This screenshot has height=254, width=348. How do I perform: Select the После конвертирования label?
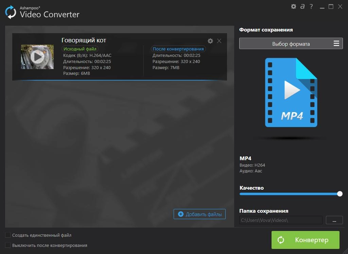[178, 49]
